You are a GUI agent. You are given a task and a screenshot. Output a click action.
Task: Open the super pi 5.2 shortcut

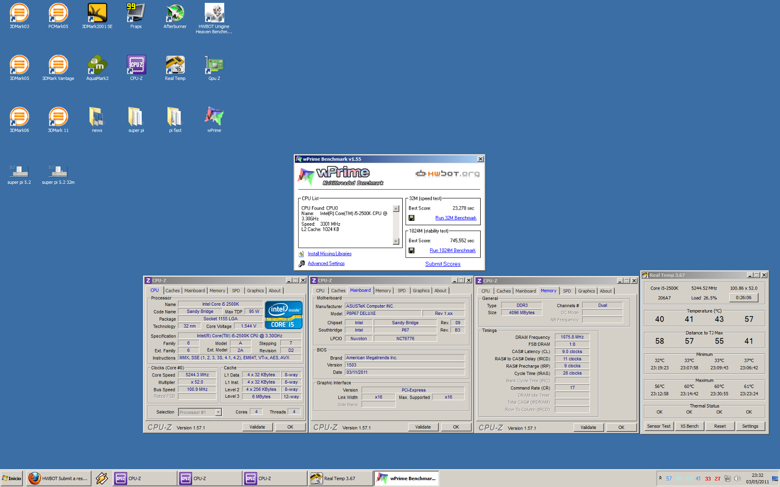tap(19, 175)
